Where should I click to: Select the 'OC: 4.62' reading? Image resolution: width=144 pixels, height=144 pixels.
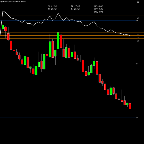tap(98, 6)
